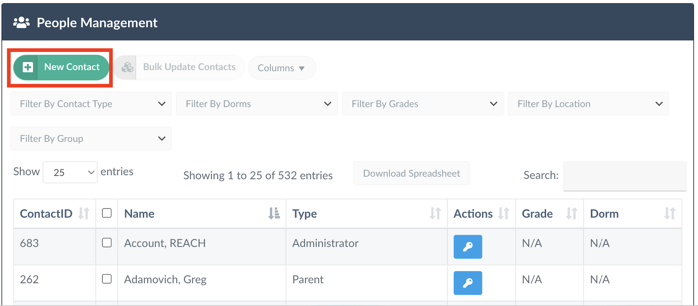This screenshot has height=306, width=698.
Task: Toggle the select-all checkbox in table header
Action: [x=107, y=213]
